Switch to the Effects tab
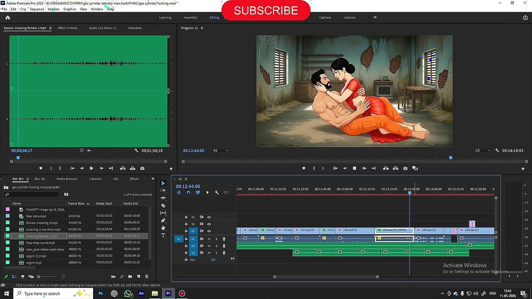532x299 pixels. tap(134, 179)
